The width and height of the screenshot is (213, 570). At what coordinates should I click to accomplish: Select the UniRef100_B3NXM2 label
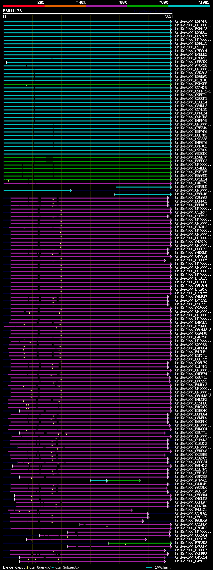pyautogui.click(x=191, y=227)
